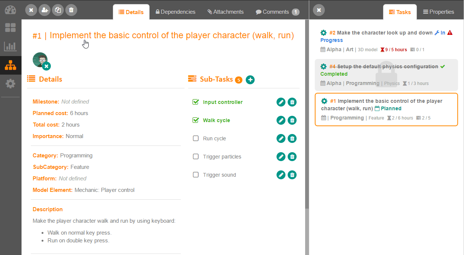This screenshot has height=255, width=464.
Task: Switch to the Properties tab
Action: point(438,12)
